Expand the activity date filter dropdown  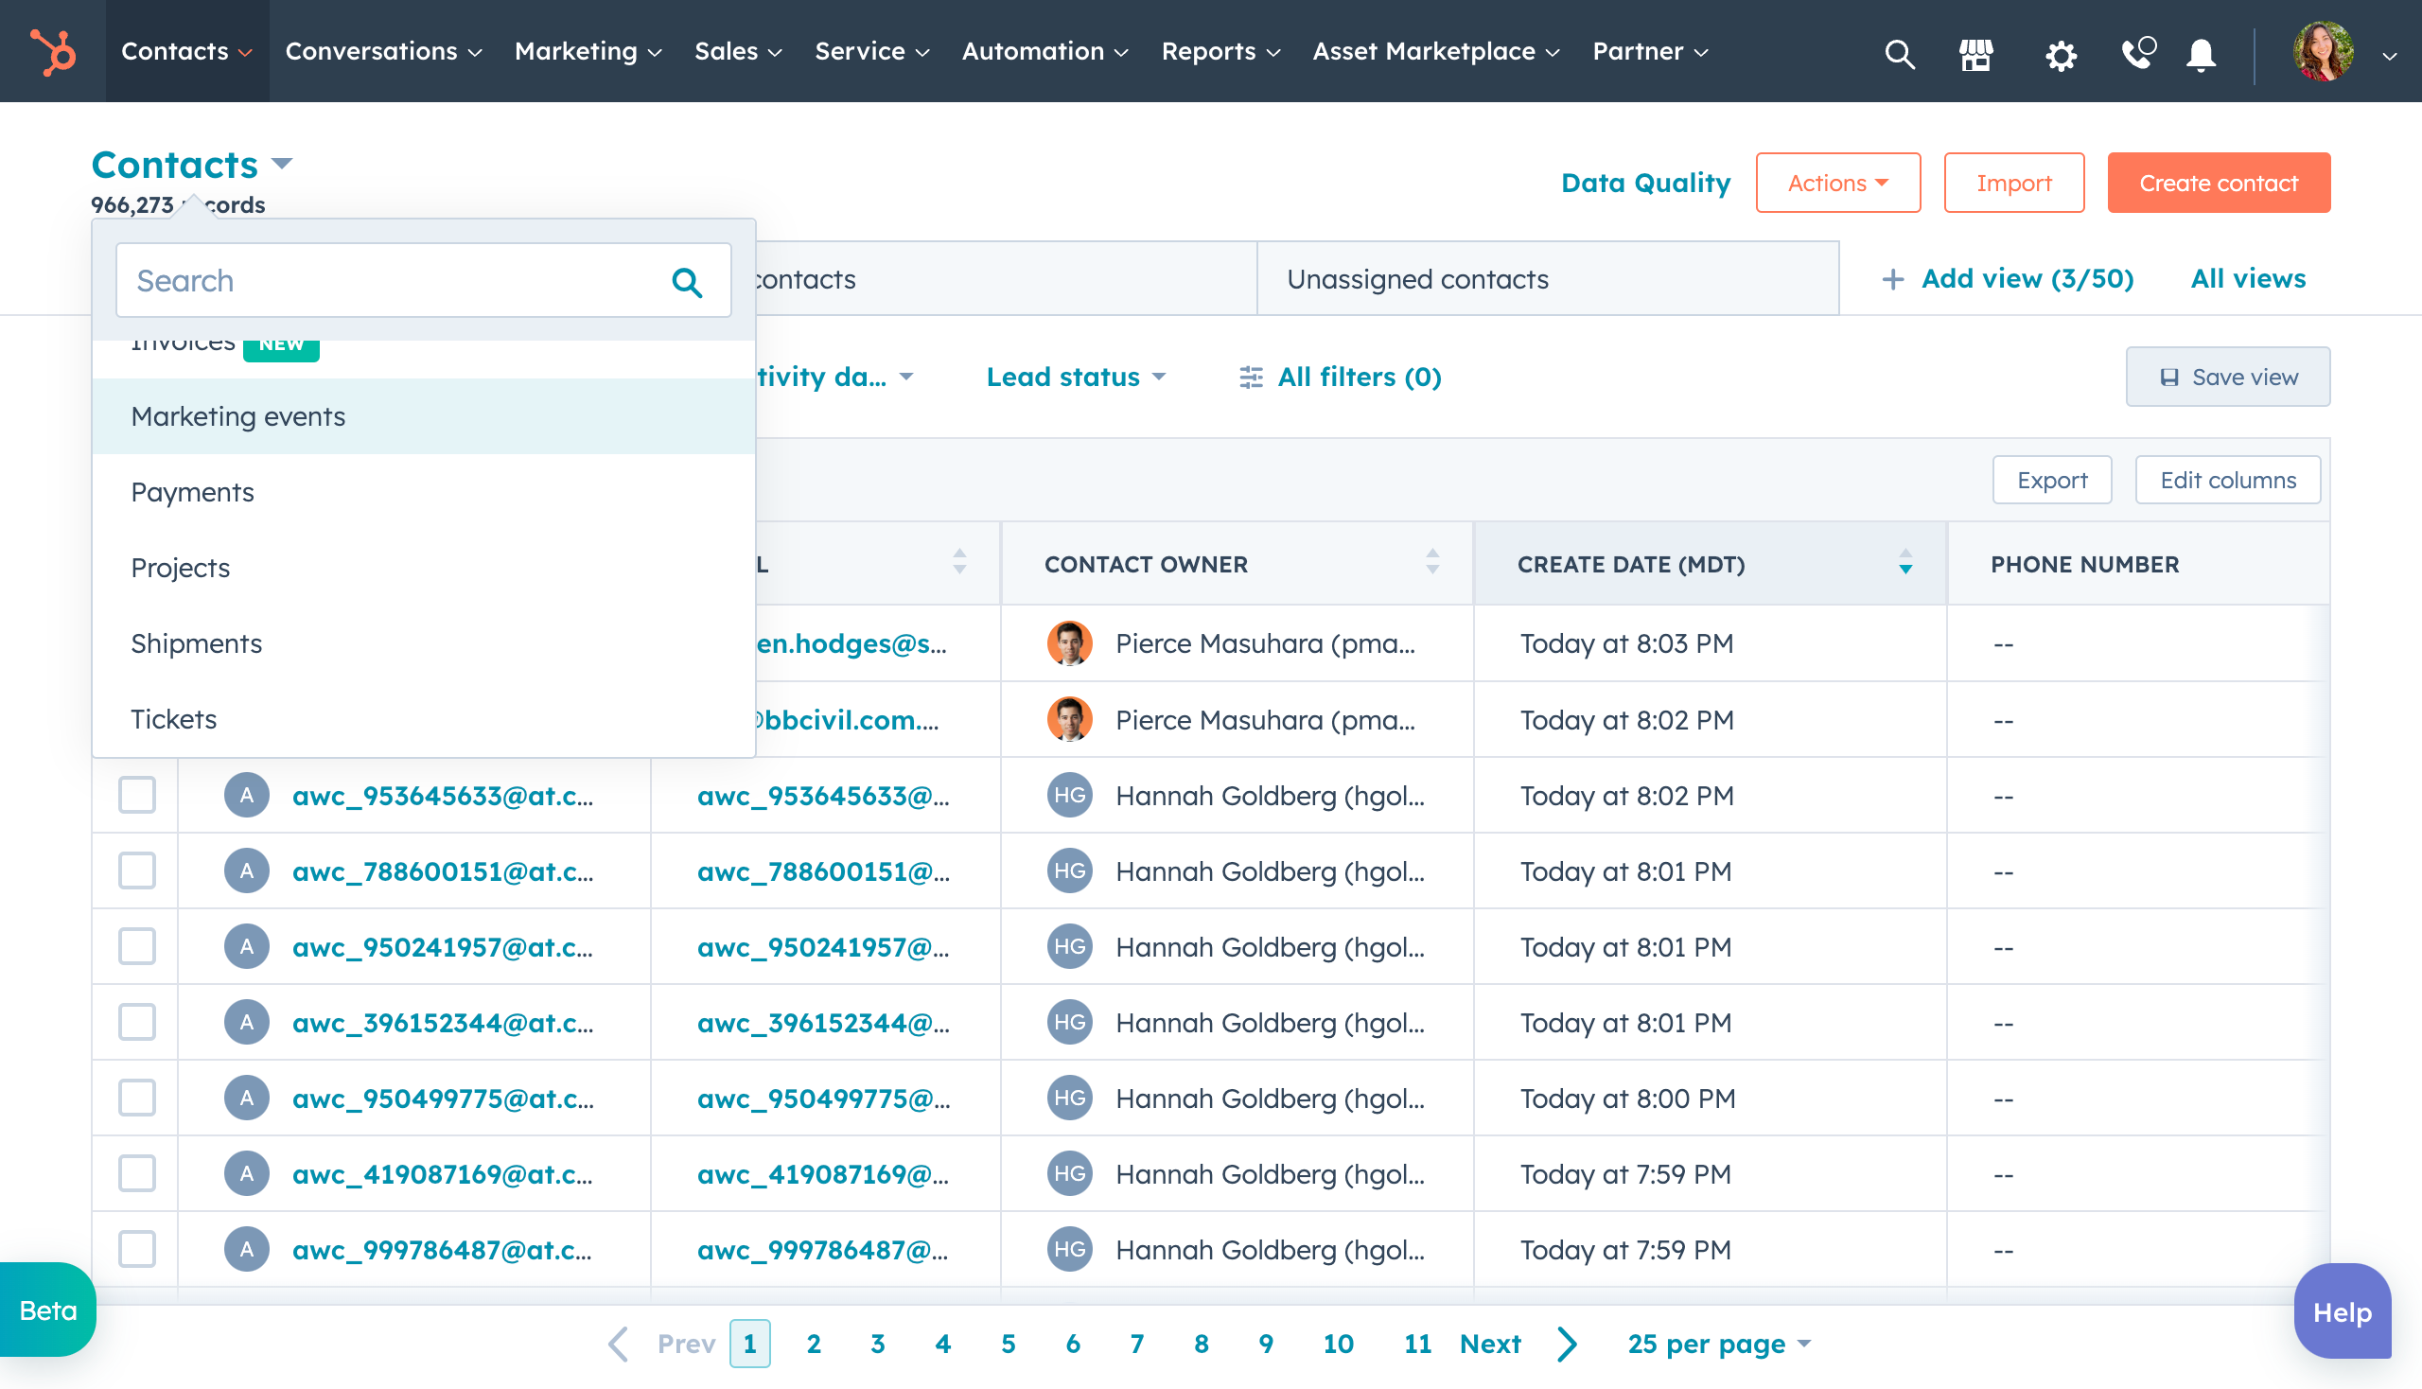834,377
